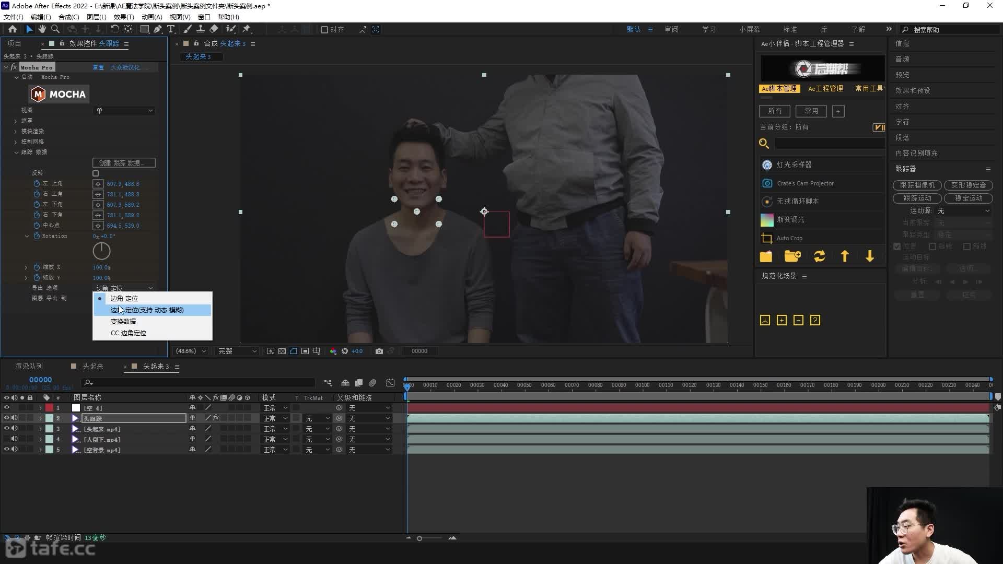
Task: Mute audio of layer 4 人倒下.mp4
Action: pos(15,439)
